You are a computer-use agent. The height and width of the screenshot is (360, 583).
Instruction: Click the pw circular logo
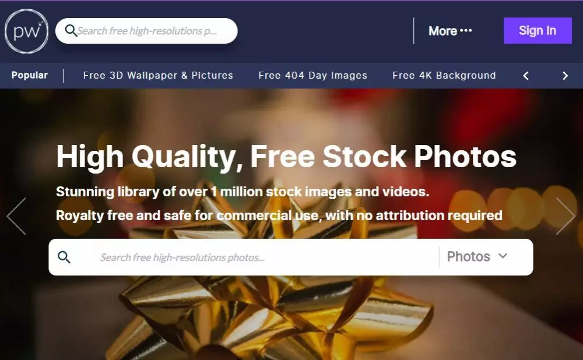[x=26, y=31]
